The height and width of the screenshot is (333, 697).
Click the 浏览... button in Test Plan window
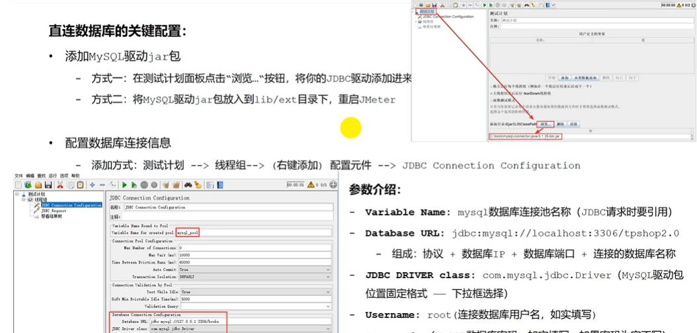(546, 124)
